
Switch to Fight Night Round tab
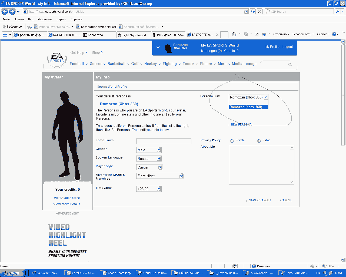[x=134, y=35]
